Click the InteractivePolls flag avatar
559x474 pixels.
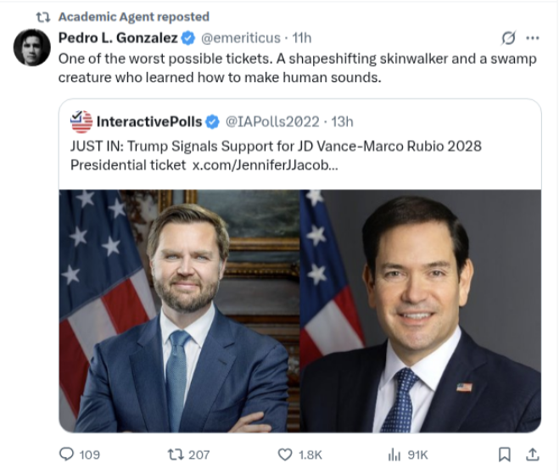pos(81,121)
